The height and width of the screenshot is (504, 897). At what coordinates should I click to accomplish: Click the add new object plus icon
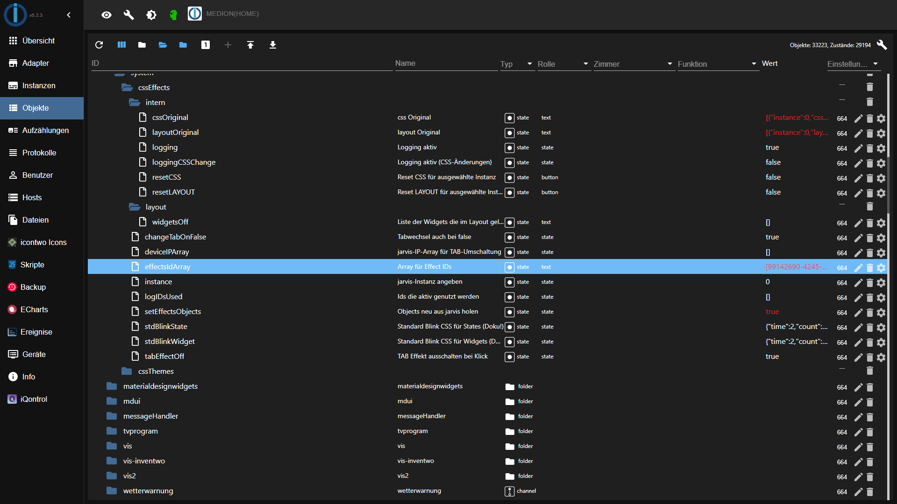click(x=228, y=45)
